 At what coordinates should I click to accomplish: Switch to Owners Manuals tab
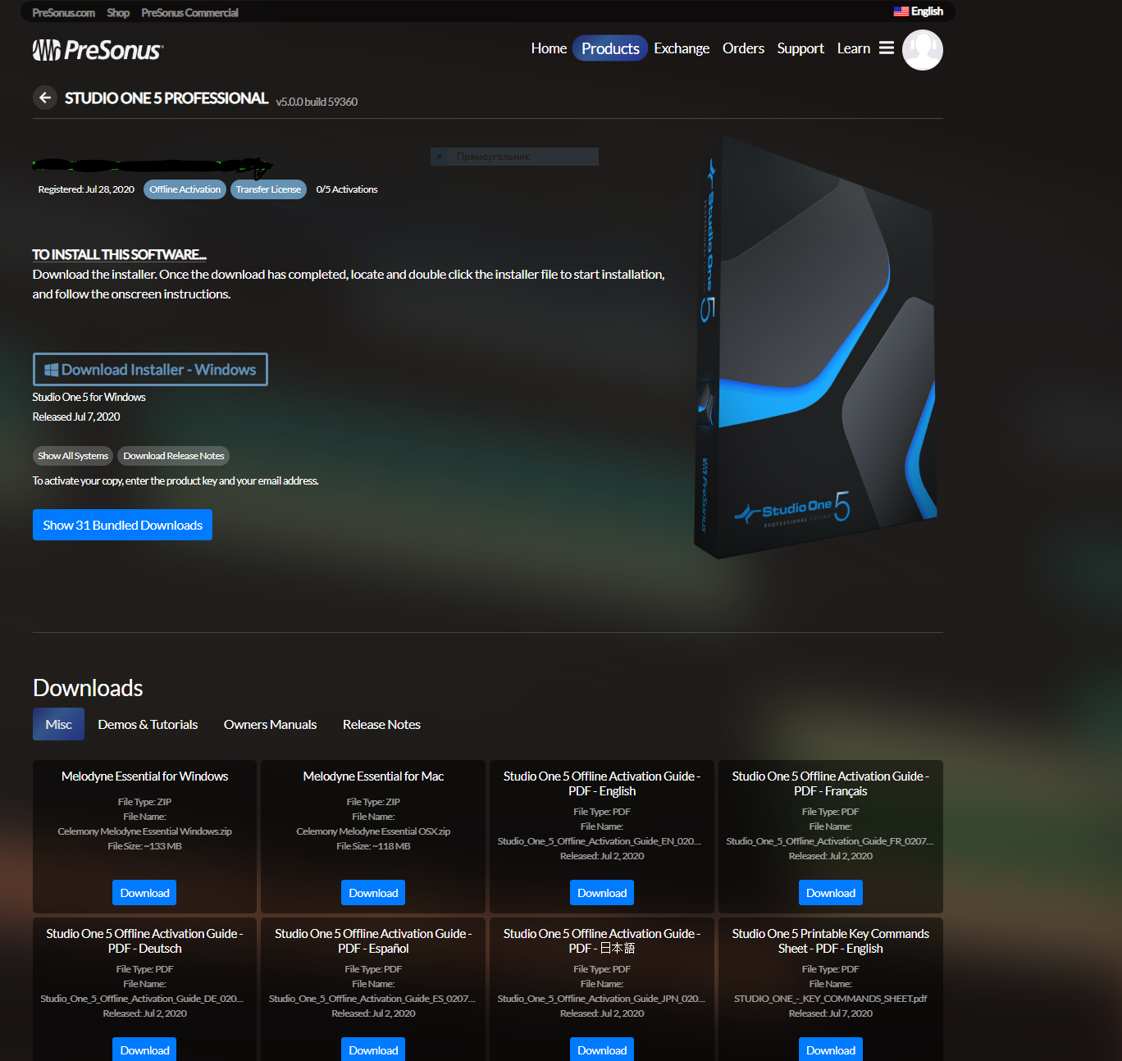click(x=270, y=724)
